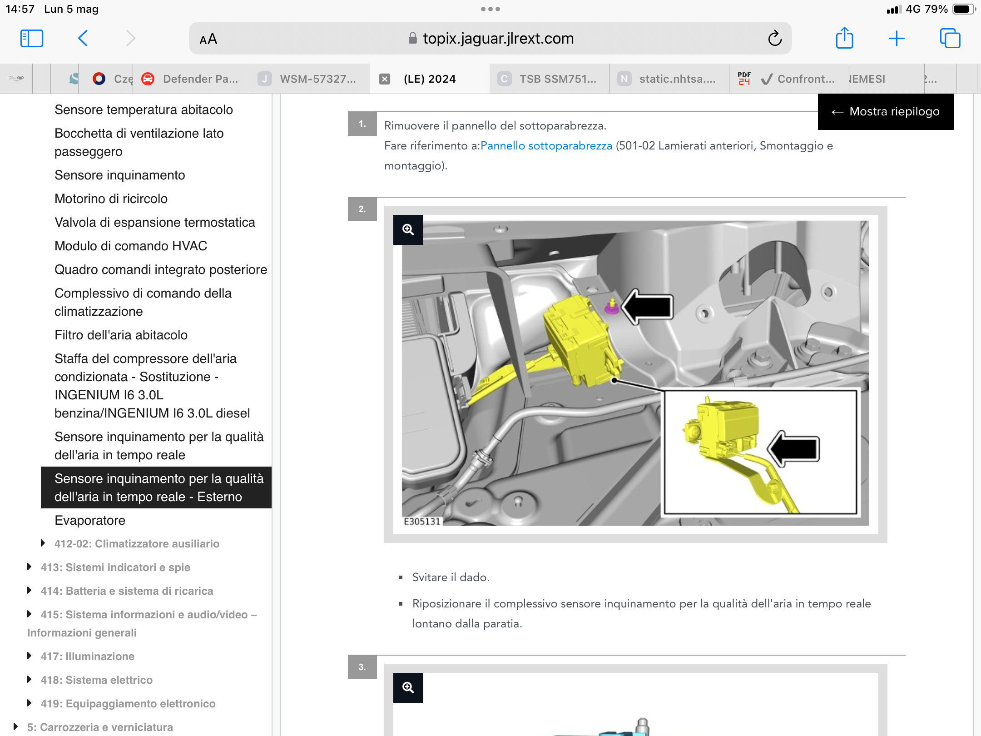Zoom the step 2 illustration with the magnifier icon

click(408, 230)
